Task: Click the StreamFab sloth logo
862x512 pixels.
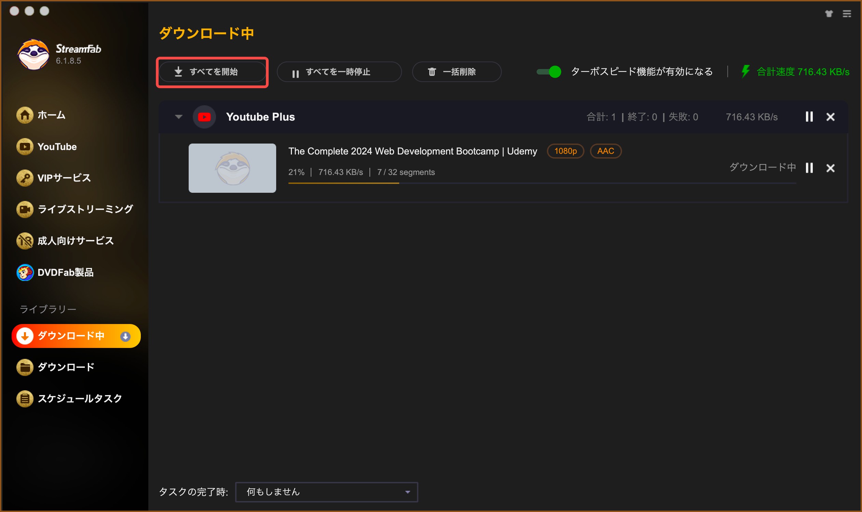Action: 33,54
